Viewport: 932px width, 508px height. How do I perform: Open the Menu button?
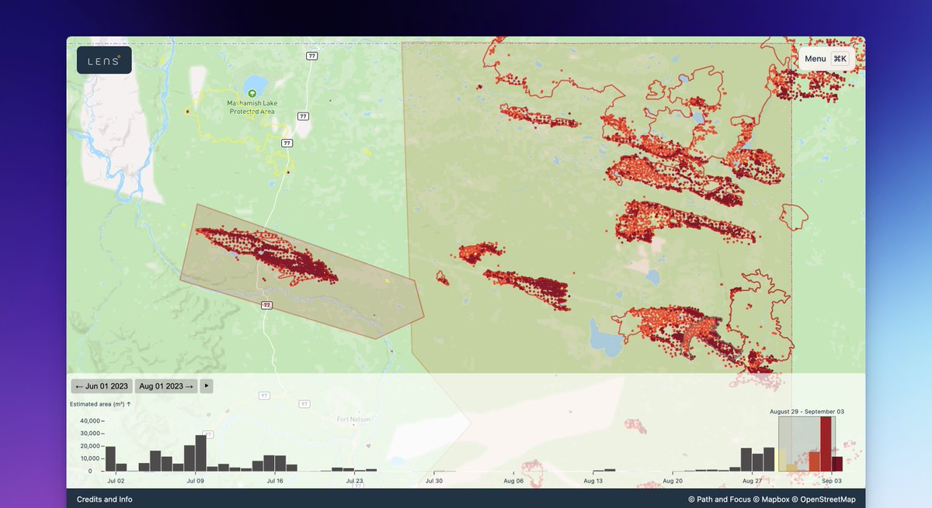[x=826, y=59]
